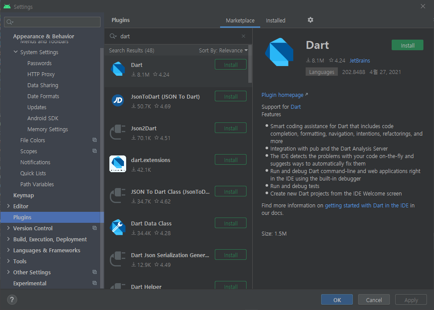Viewport: 434px width, 310px height.
Task: Install the JSON To Dart Class plugin
Action: 231,192
